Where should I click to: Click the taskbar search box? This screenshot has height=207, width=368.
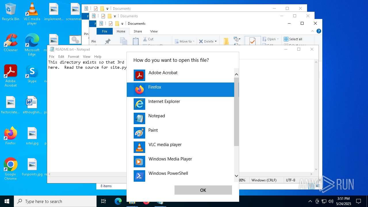[x=55, y=201]
